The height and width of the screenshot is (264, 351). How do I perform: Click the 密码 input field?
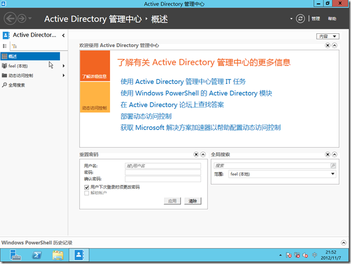[x=163, y=172]
